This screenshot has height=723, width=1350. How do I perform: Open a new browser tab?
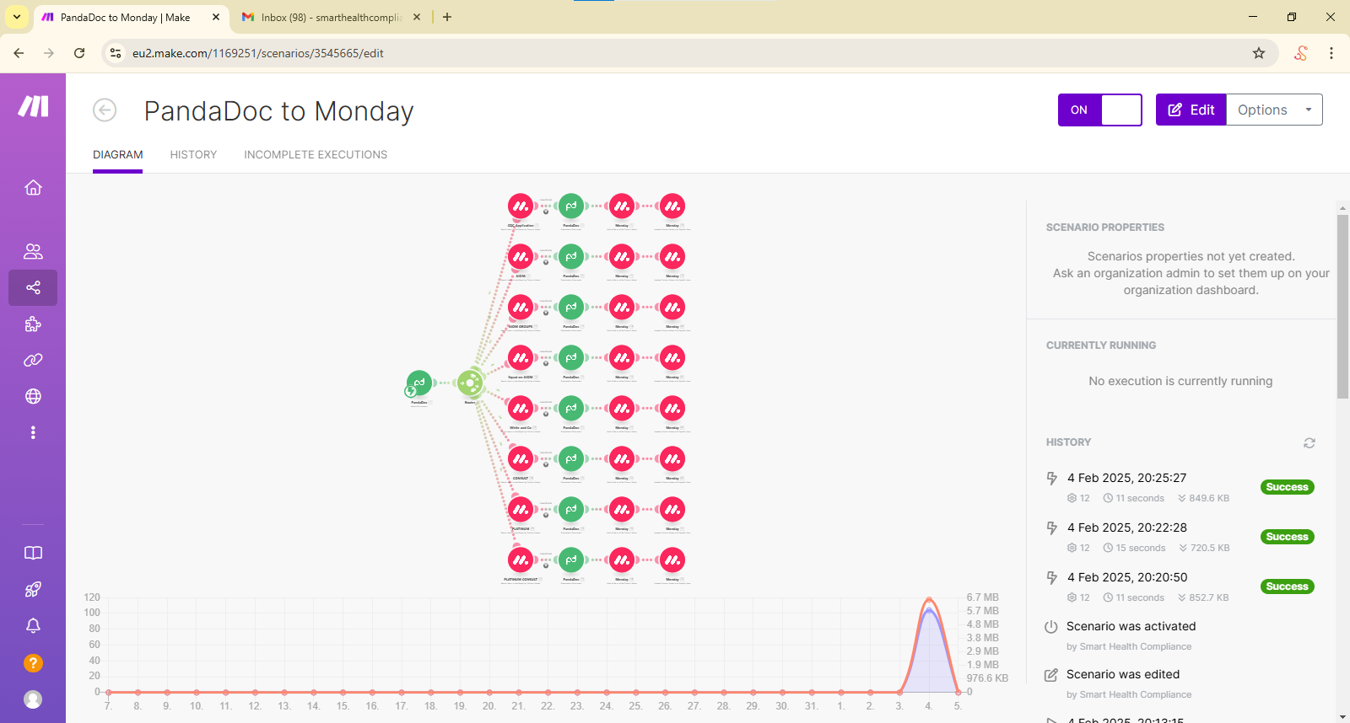(447, 17)
